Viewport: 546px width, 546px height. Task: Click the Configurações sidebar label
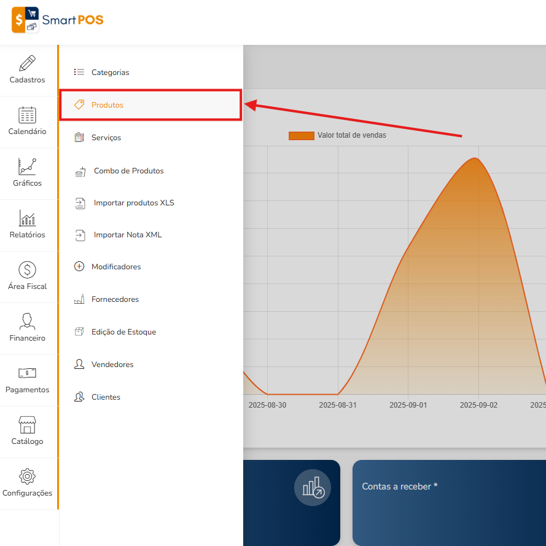[27, 493]
